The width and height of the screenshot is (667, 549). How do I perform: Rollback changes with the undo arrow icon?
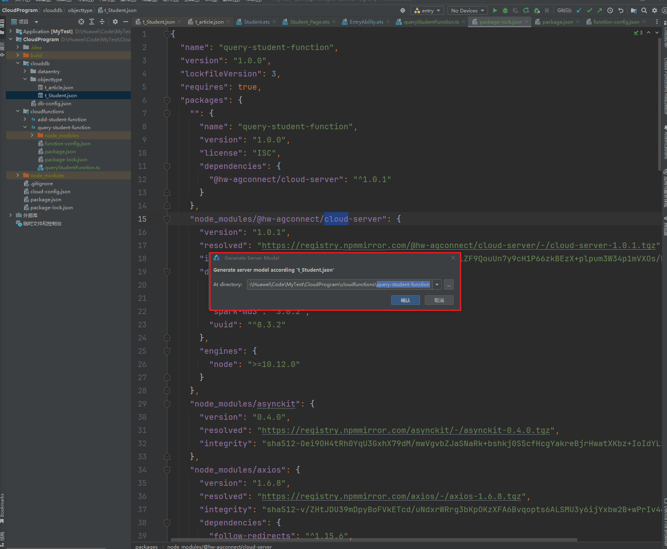pos(621,10)
